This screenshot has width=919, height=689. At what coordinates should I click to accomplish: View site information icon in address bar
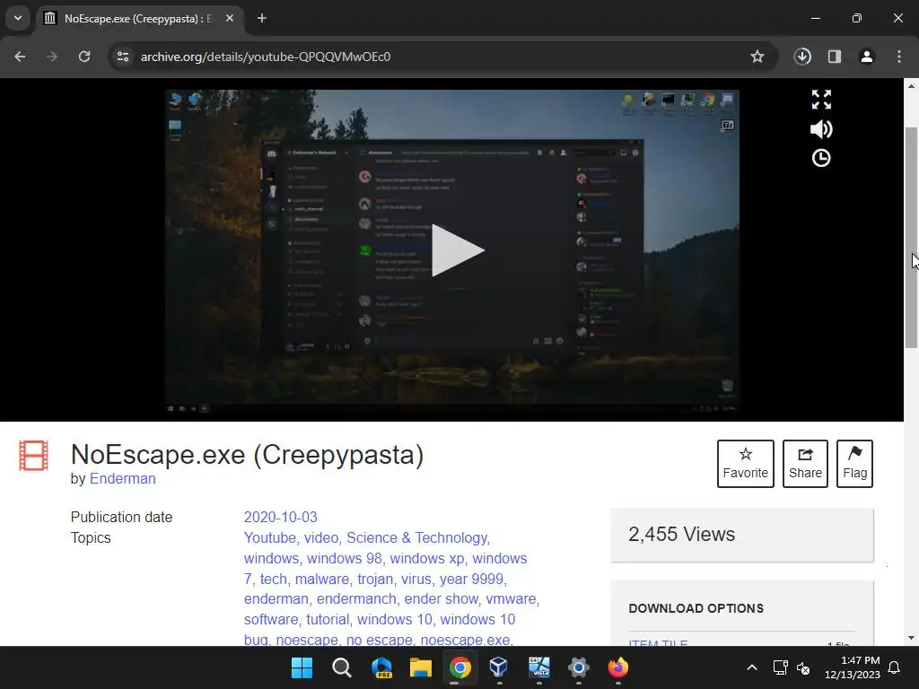(122, 57)
